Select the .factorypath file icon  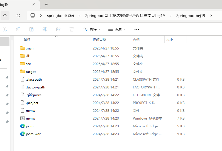tap(23, 87)
